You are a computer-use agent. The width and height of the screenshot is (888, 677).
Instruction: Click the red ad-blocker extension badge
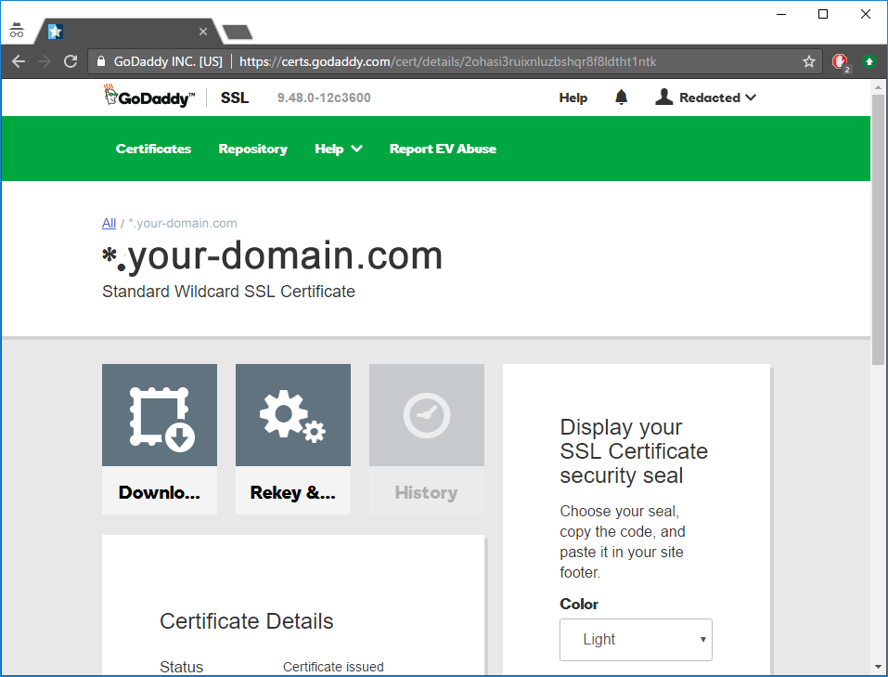pos(838,61)
